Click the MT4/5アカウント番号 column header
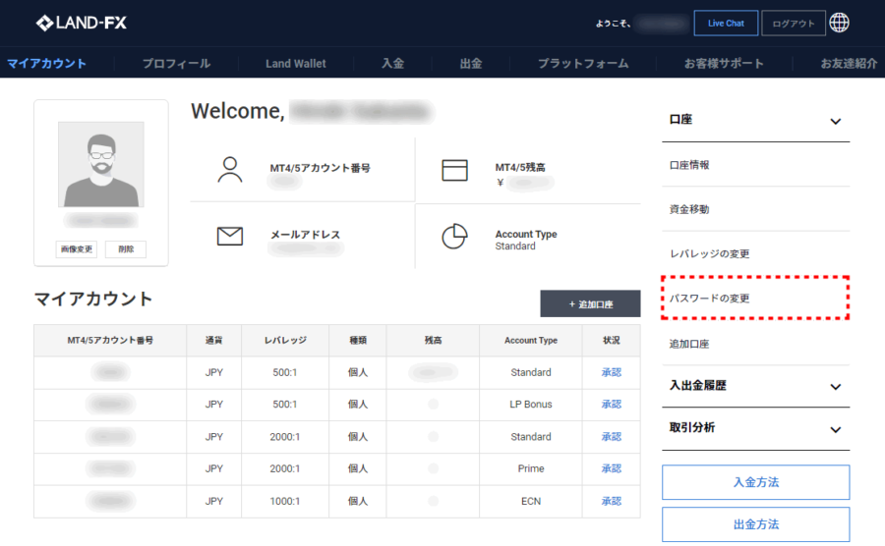885x546 pixels. pyautogui.click(x=110, y=341)
